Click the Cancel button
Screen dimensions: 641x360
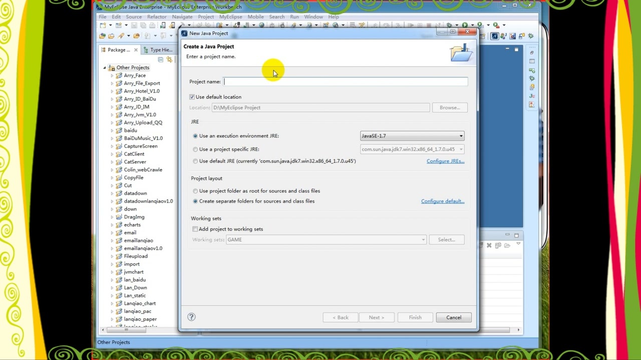(x=454, y=317)
